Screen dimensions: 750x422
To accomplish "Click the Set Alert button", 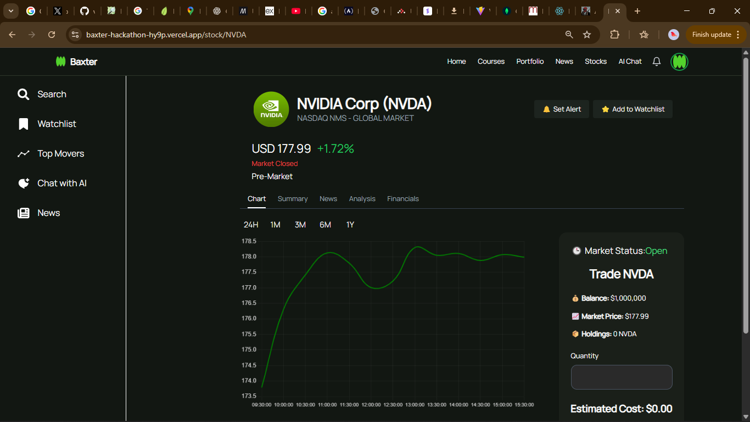I will 562,109.
